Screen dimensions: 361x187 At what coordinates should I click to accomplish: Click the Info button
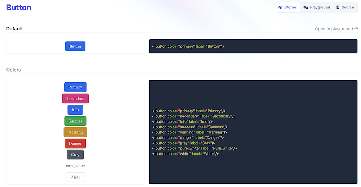tap(75, 110)
